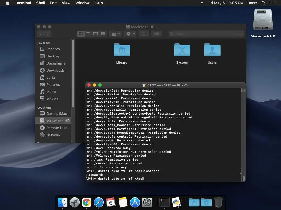Image resolution: width=281 pixels, height=210 pixels.
Task: Click the Terminal window scrollbar thumb
Action: 244,179
